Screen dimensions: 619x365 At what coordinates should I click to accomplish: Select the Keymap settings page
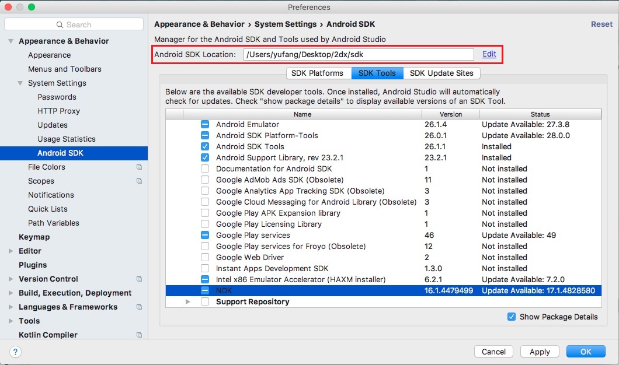[34, 237]
